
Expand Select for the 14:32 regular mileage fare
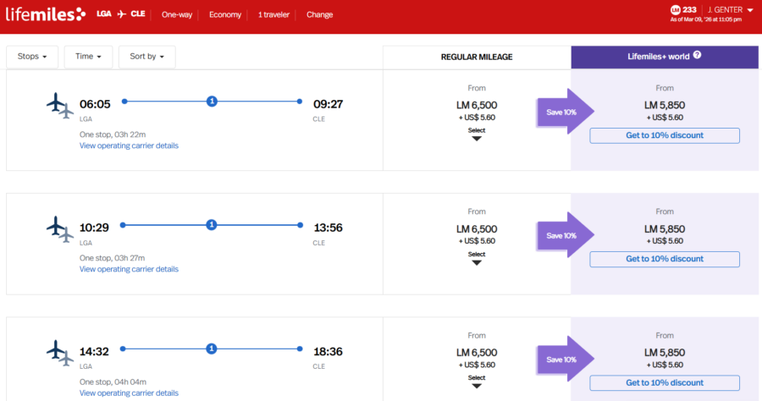476,382
